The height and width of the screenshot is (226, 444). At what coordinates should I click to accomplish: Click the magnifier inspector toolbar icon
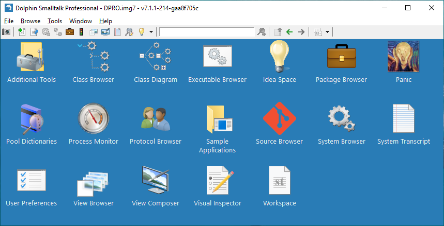(129, 32)
